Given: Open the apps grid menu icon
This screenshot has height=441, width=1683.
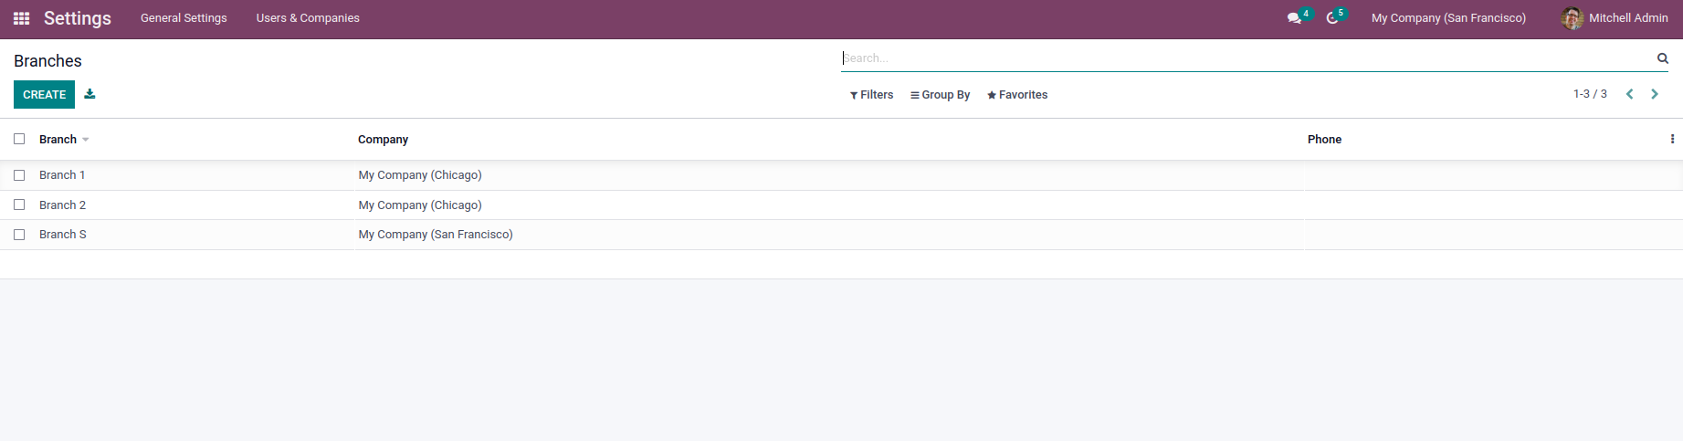Looking at the screenshot, I should coord(22,18).
